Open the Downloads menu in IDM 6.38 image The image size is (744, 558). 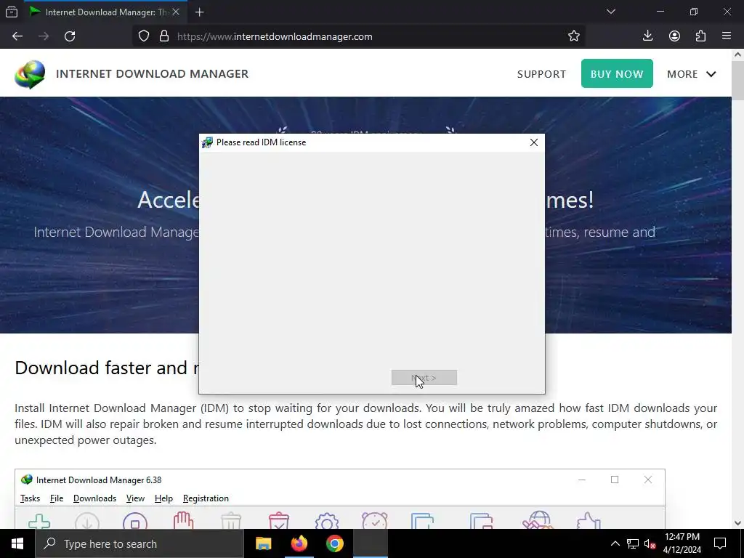pyautogui.click(x=95, y=498)
